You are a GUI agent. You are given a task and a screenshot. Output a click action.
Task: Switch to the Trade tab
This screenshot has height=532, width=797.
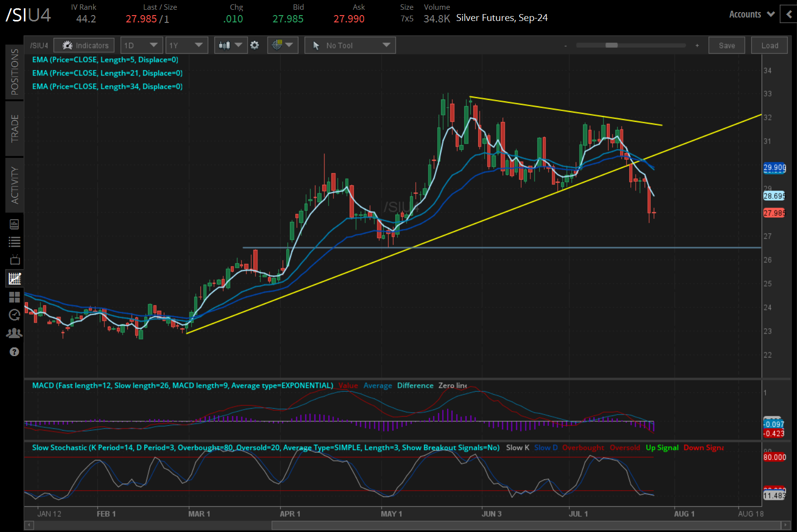[x=14, y=129]
